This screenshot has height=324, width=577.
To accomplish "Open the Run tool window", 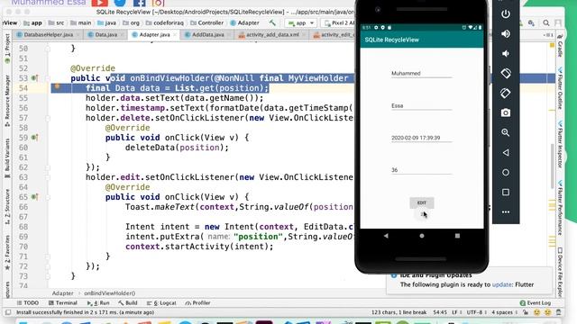I will point(98,302).
